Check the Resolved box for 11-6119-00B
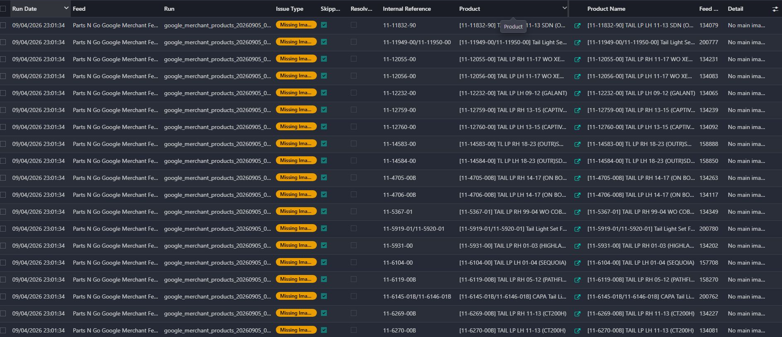This screenshot has height=337, width=782. [x=353, y=279]
